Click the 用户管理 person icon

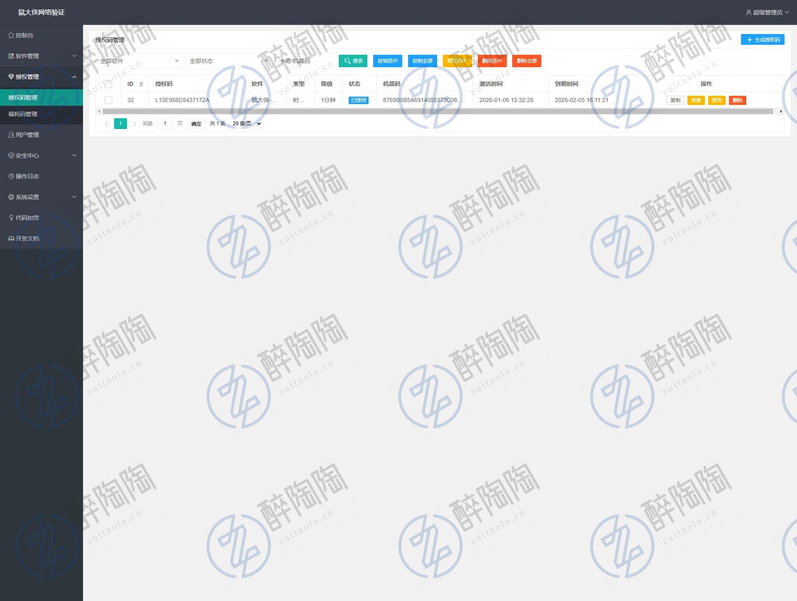coord(11,135)
